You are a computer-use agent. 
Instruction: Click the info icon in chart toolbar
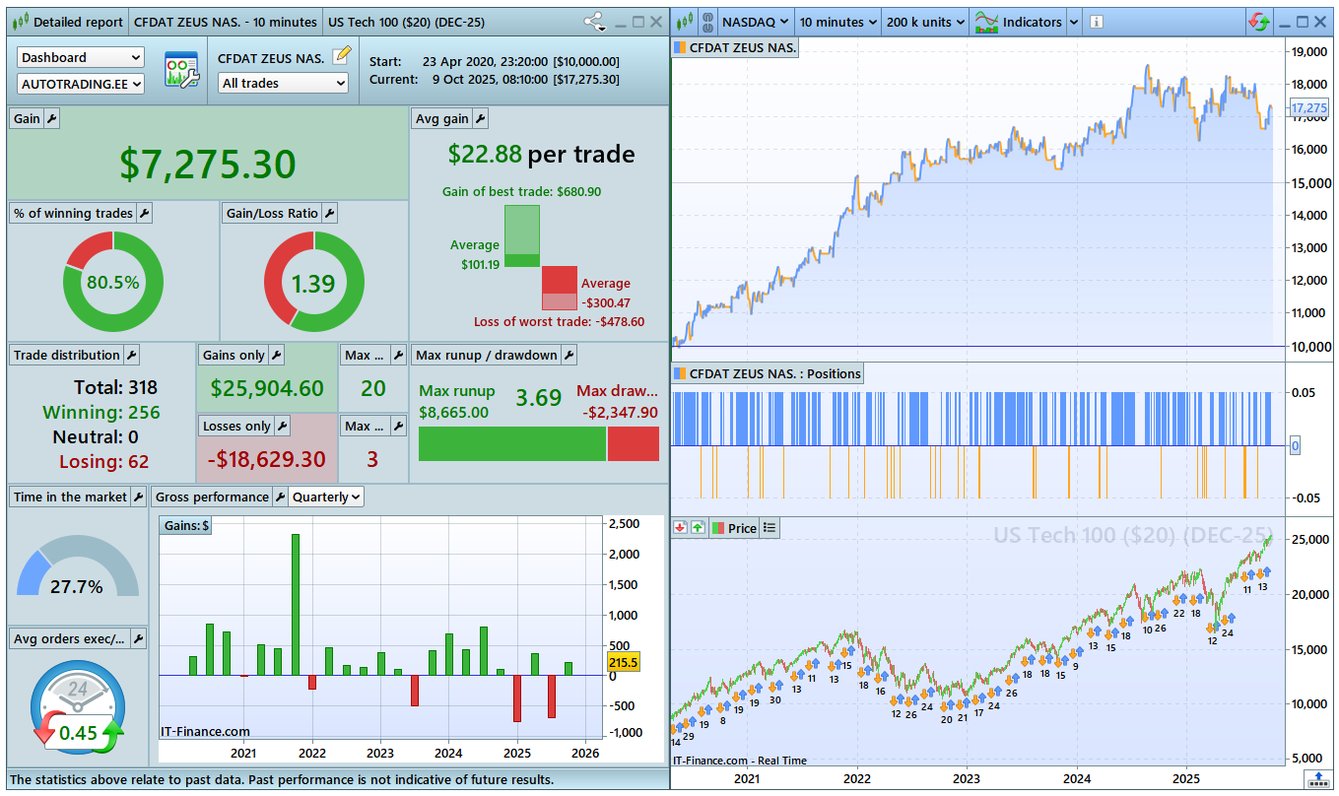[x=1097, y=22]
